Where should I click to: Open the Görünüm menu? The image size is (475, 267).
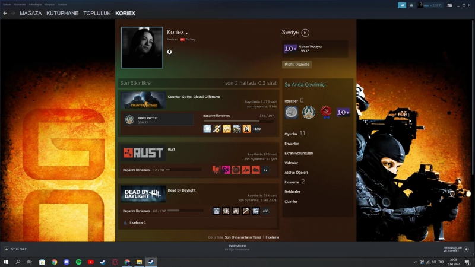coord(20,5)
